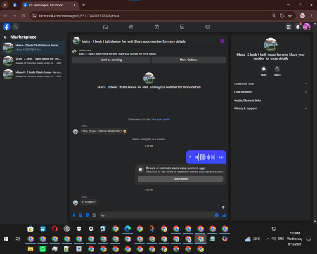This screenshot has height=254, width=317.
Task: Open Facebook search magnifier icon
Action: pyautogui.click(x=15, y=27)
